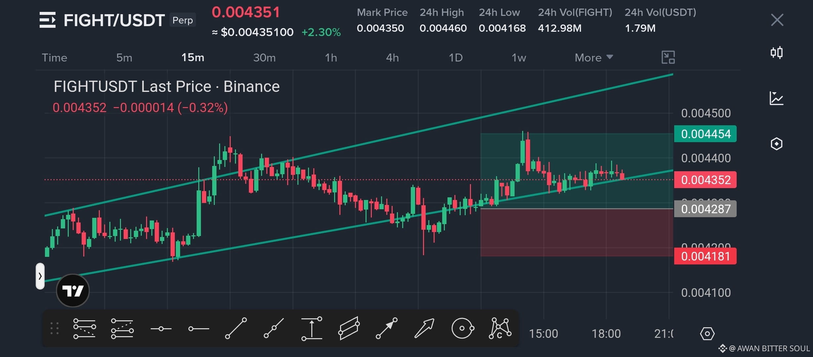813x357 pixels.
Task: Click the 0.004181 stop-loss price label
Action: point(705,256)
